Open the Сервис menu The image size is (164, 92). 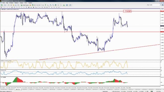[22, 3]
